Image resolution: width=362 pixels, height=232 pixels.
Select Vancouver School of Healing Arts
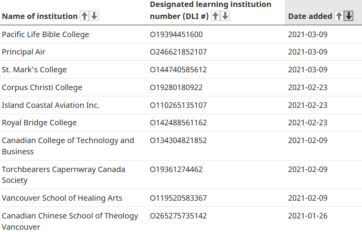point(62,198)
